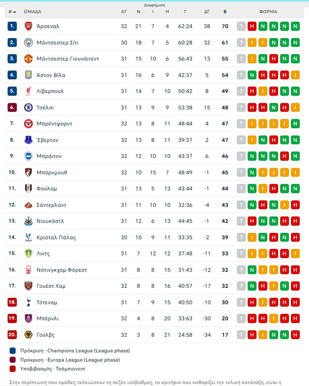Sort the table by the Β points column
Screen dimensions: 309x386
tap(225, 12)
